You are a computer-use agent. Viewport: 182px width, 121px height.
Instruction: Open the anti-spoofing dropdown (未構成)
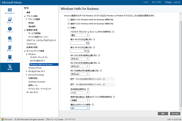tap(80, 100)
